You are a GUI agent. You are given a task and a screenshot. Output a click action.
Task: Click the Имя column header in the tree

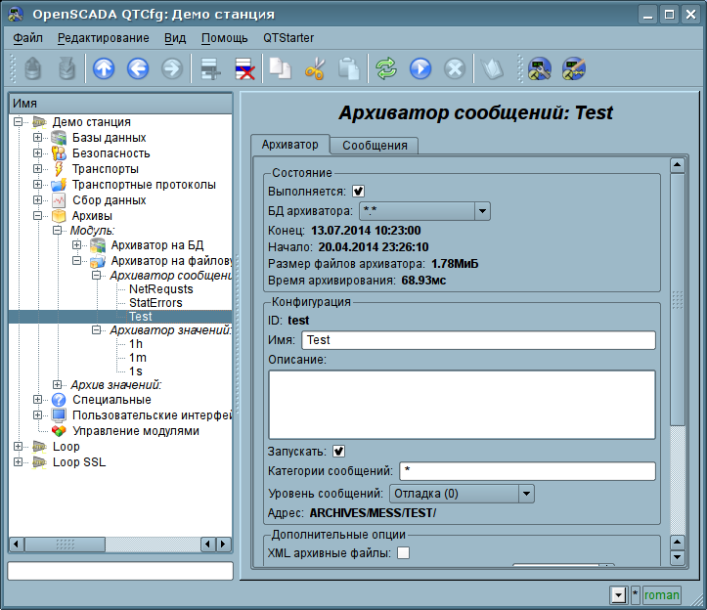pos(120,104)
